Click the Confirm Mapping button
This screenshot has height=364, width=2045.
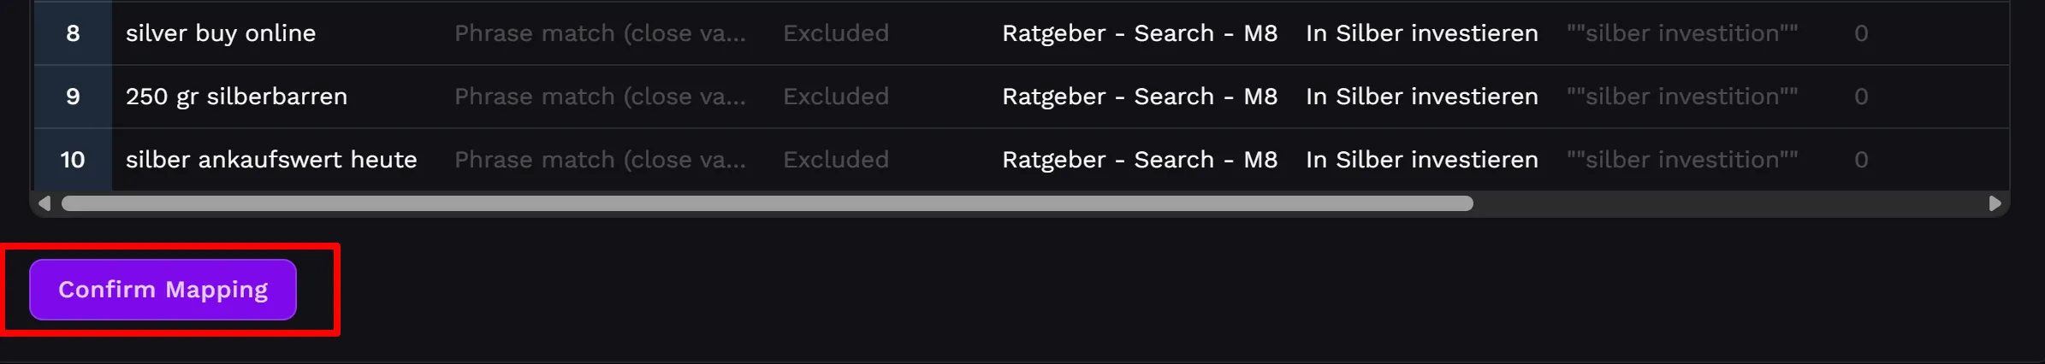point(163,290)
